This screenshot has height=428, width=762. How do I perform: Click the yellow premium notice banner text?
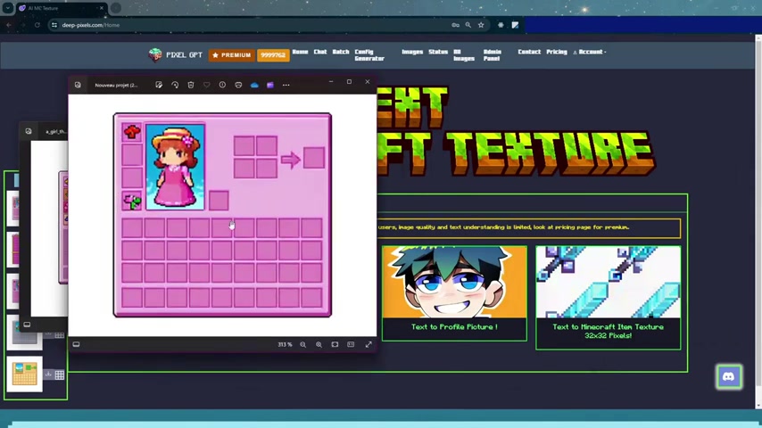click(503, 226)
